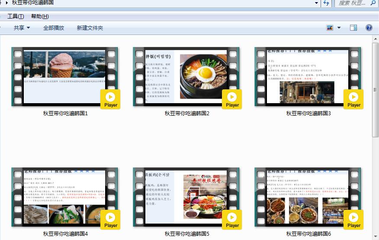379x240 pixels.
Task: Click the Player badge on 秋豆带你吃遍韩国1
Action: click(x=110, y=99)
